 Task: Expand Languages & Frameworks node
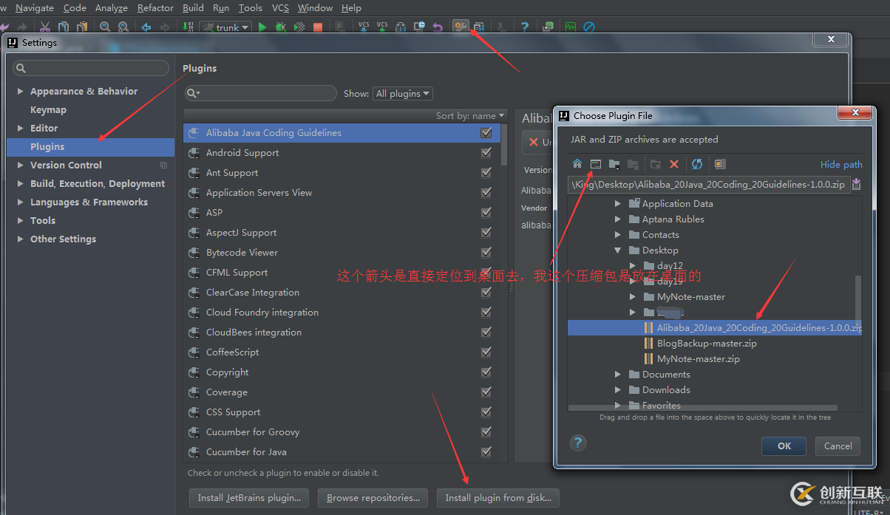20,202
